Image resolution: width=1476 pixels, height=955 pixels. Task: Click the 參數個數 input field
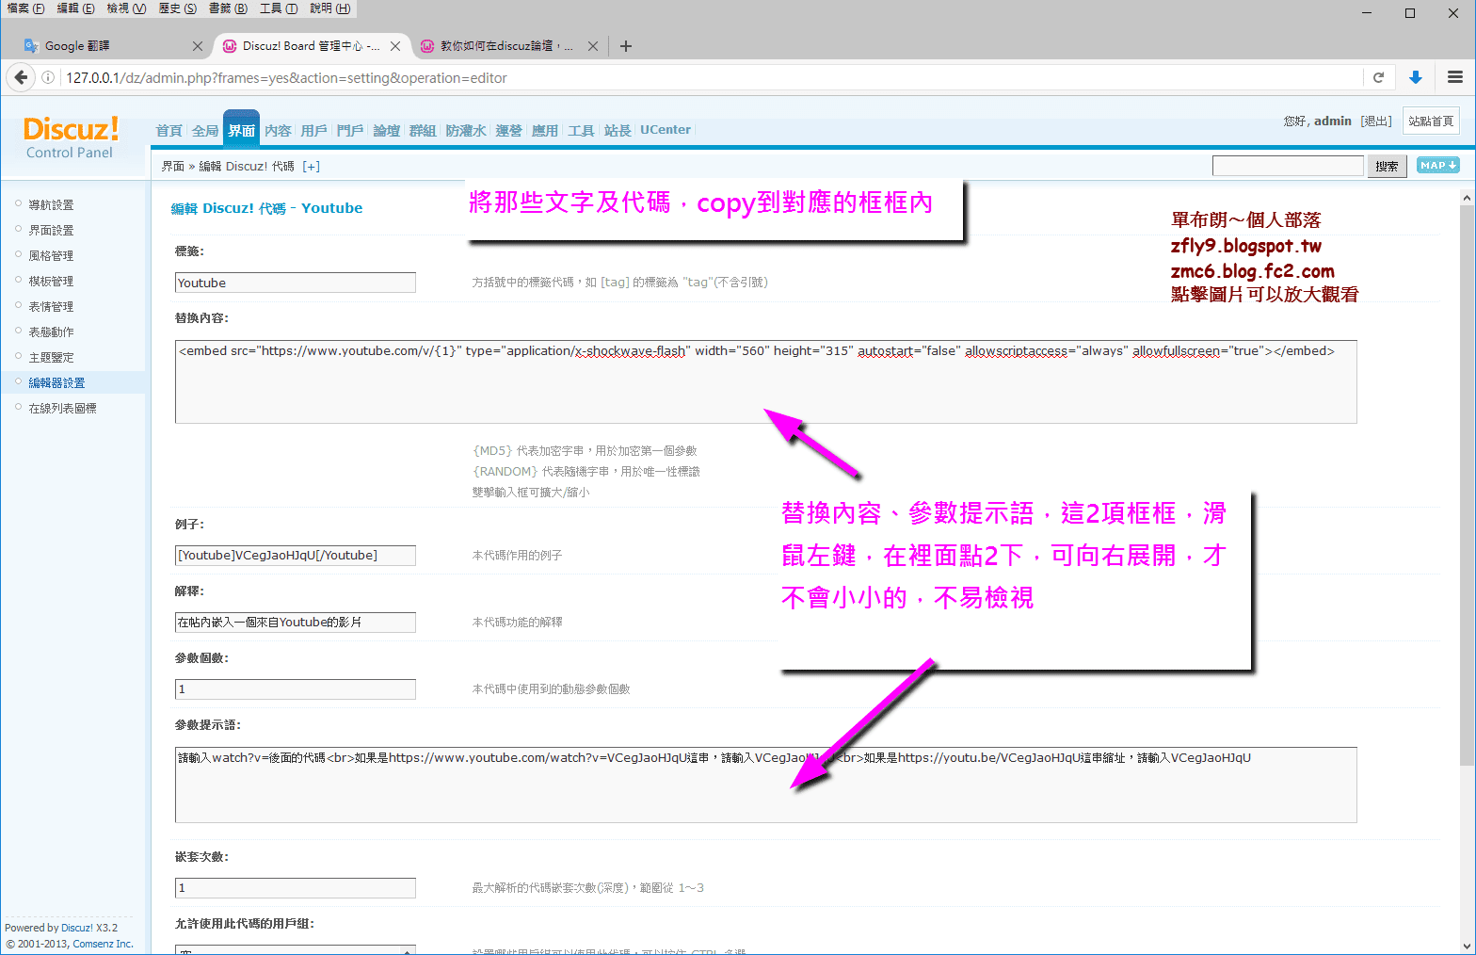(296, 689)
